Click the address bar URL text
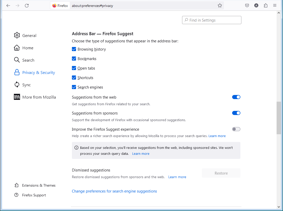The width and height of the screenshot is (283, 211). (92, 6)
